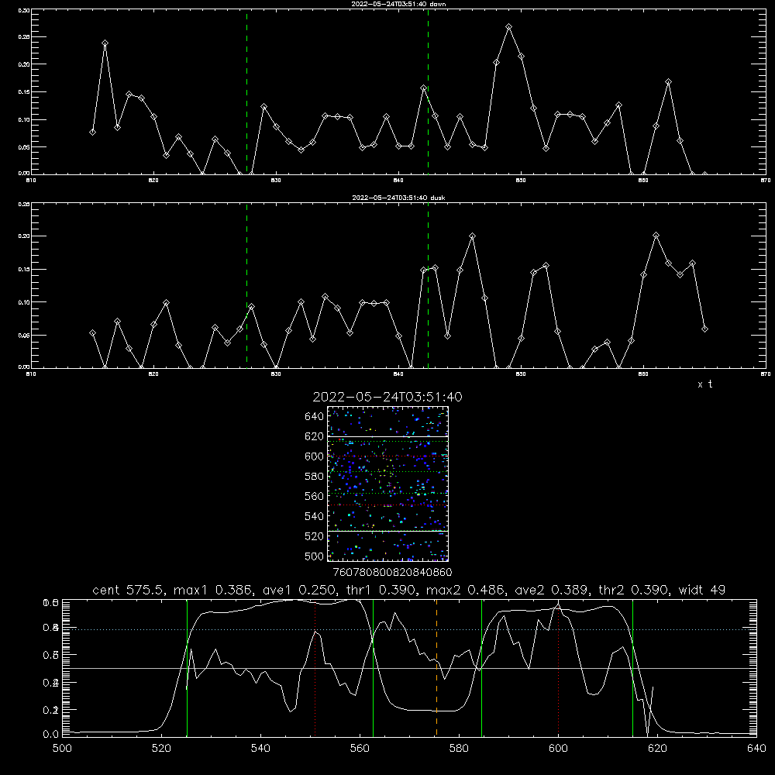Screen dimensions: 775x775
Task: Click the lower white horizontal line in heatmap
Action: pos(387,531)
